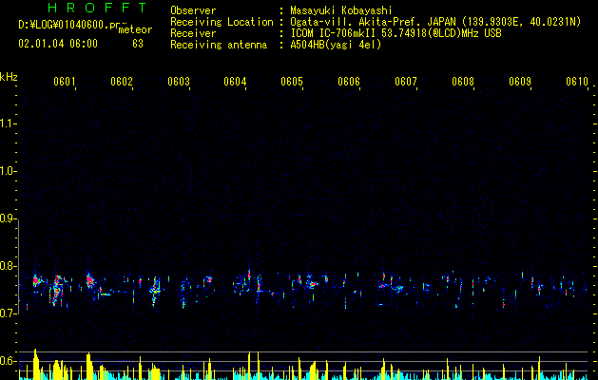Click the 0609 time marker

point(520,81)
